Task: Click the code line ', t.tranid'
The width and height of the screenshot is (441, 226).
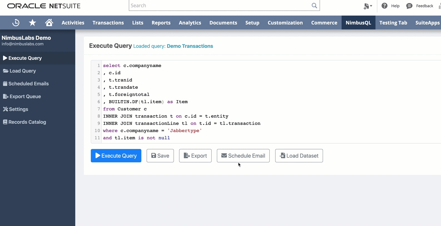Action: 118,80
